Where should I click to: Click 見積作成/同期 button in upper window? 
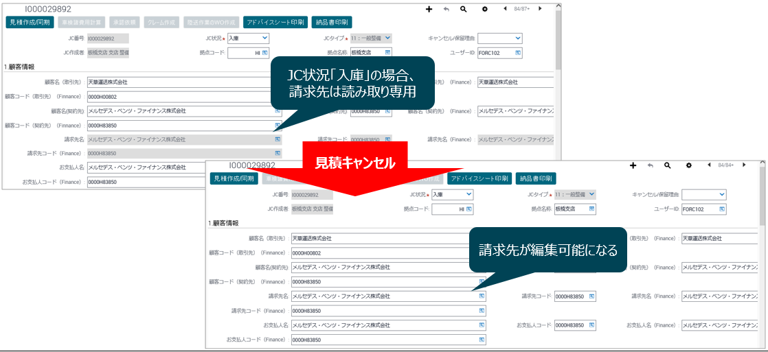(x=30, y=22)
